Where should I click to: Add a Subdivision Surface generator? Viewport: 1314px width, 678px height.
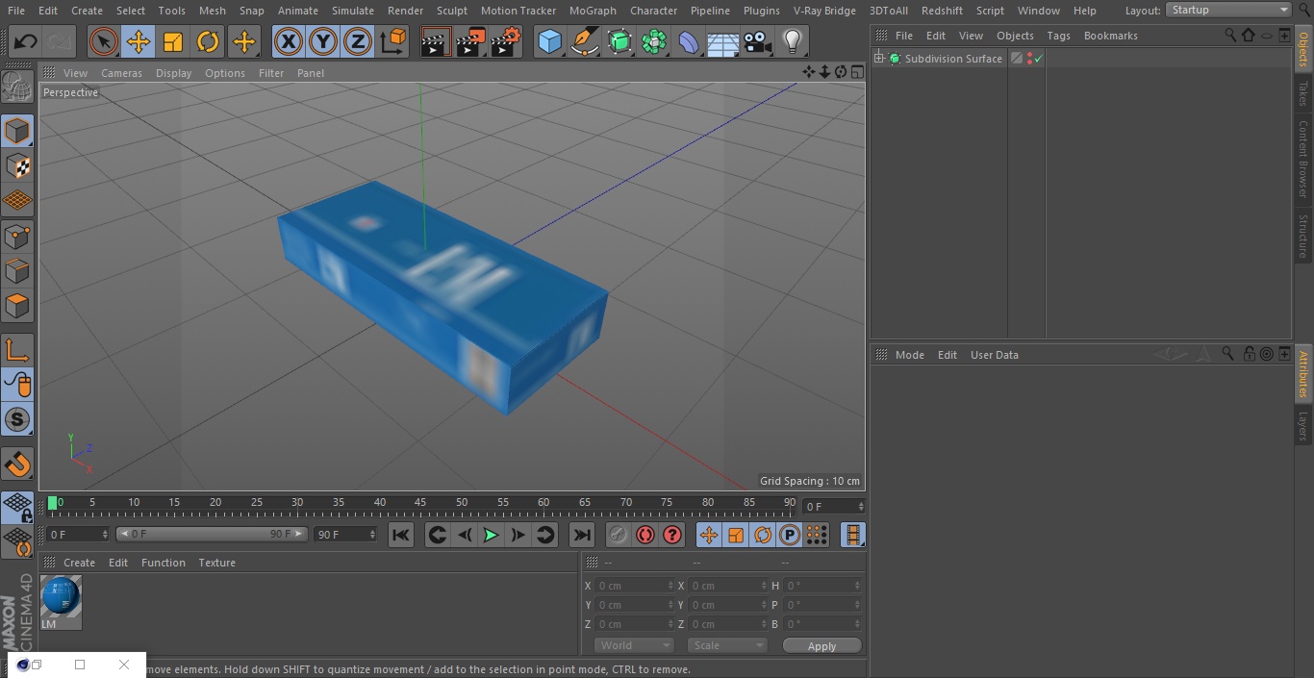(x=619, y=41)
